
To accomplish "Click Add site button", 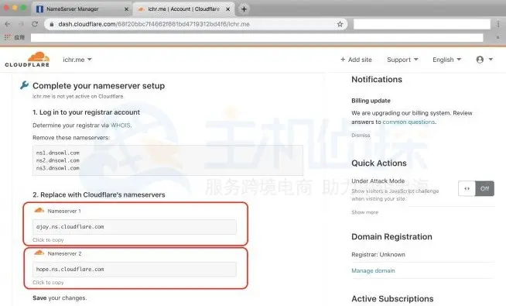I will [356, 60].
